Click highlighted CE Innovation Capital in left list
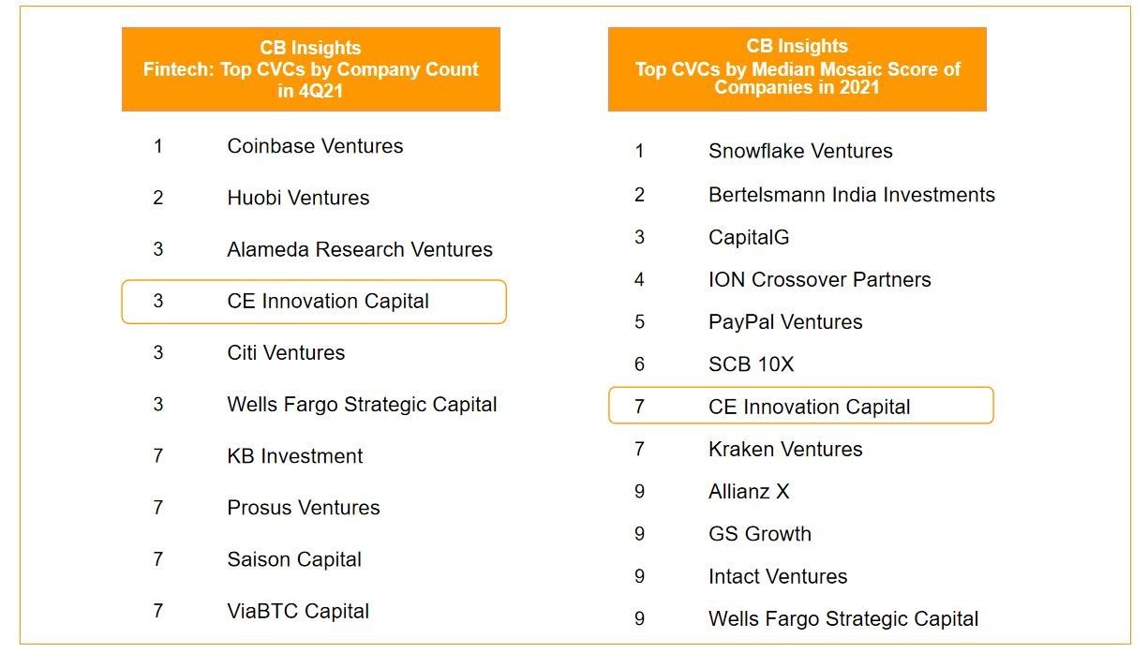 pos(328,302)
